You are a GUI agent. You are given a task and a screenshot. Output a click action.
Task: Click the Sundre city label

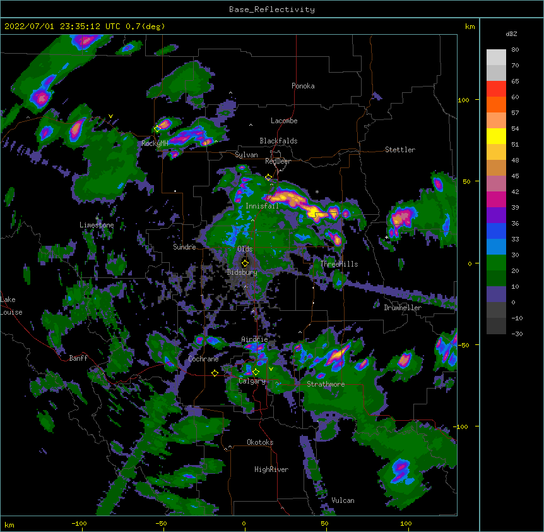[x=184, y=247]
